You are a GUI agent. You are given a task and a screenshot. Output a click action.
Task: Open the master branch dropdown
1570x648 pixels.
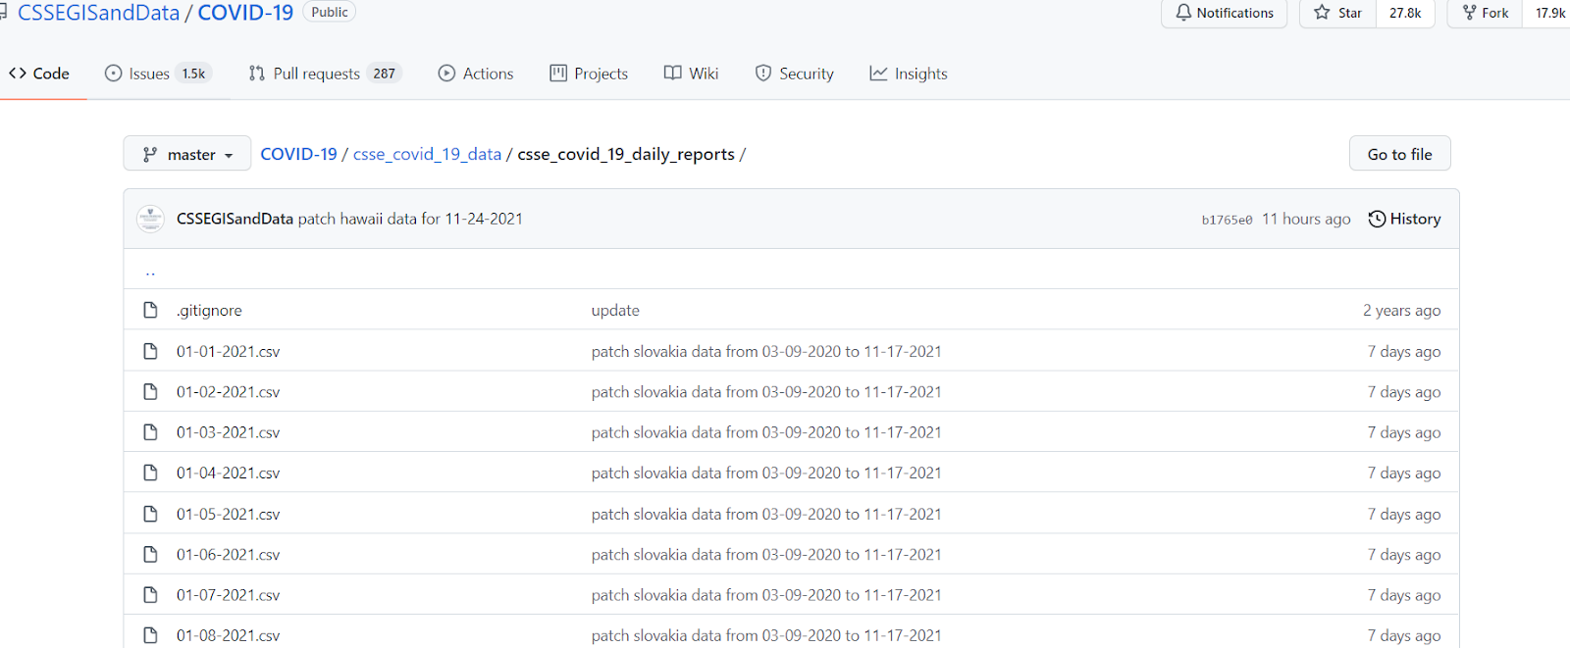(187, 154)
